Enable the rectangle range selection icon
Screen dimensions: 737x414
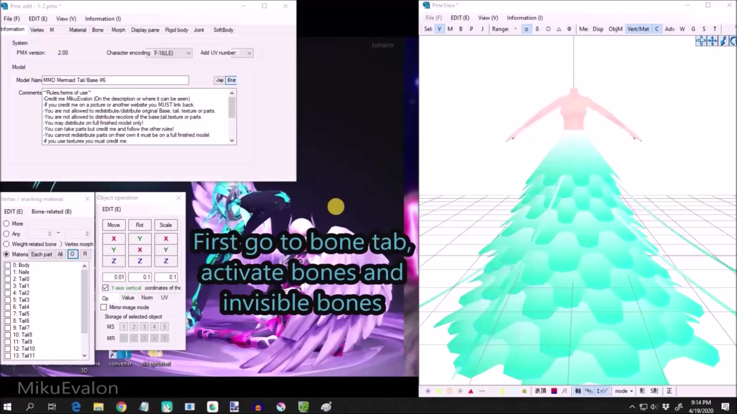(x=527, y=29)
